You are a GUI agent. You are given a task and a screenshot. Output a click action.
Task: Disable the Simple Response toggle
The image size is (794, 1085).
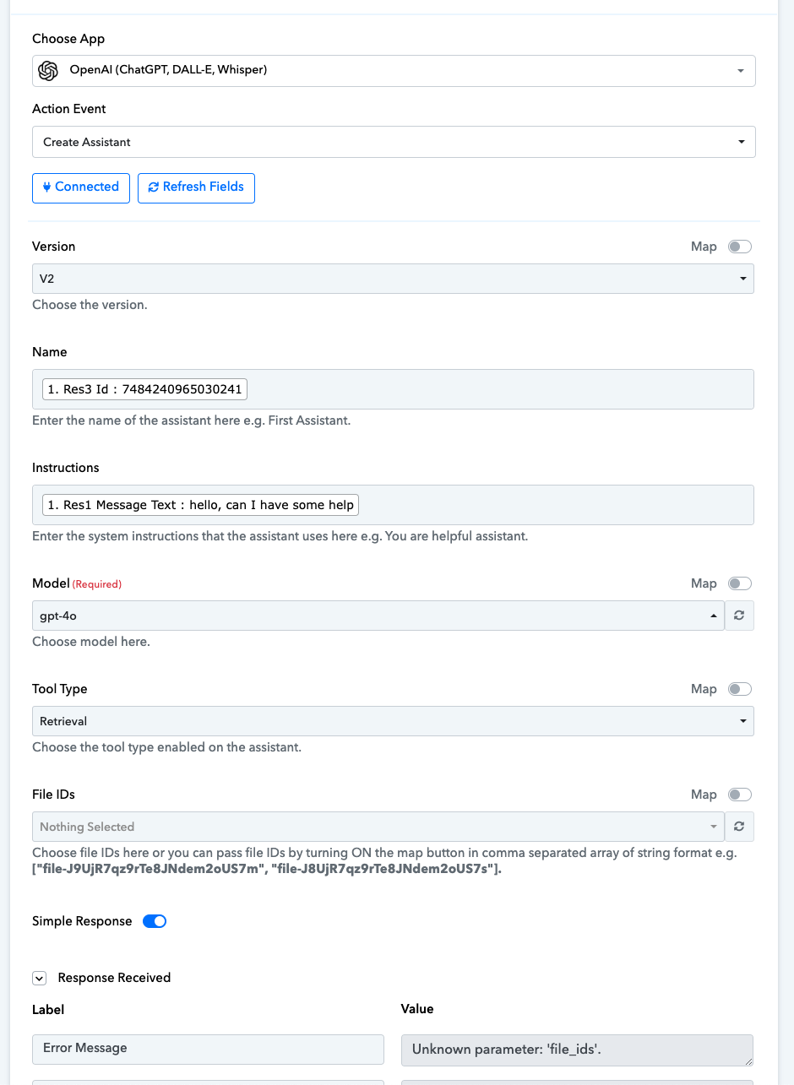[x=155, y=921]
